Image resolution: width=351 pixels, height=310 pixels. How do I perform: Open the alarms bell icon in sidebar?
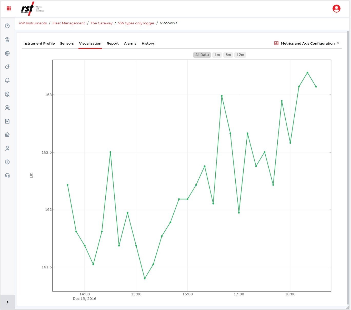point(7,80)
